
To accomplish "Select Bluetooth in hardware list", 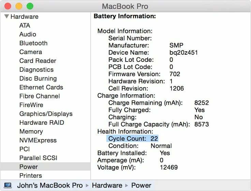I will 33,43.
